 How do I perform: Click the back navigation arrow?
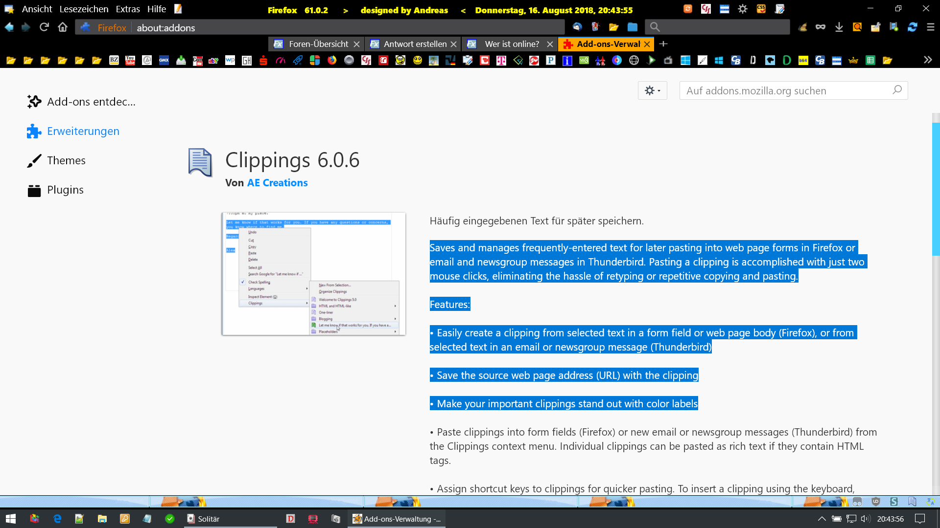(x=9, y=27)
